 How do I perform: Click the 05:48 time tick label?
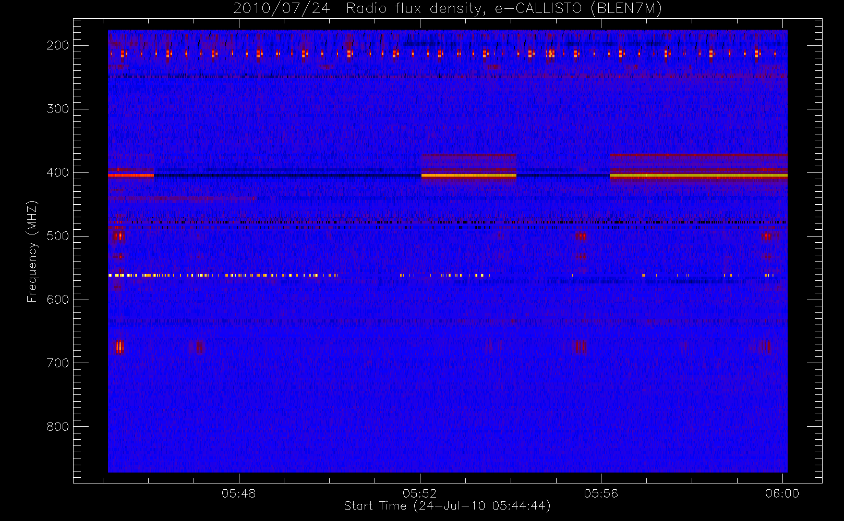[239, 493]
